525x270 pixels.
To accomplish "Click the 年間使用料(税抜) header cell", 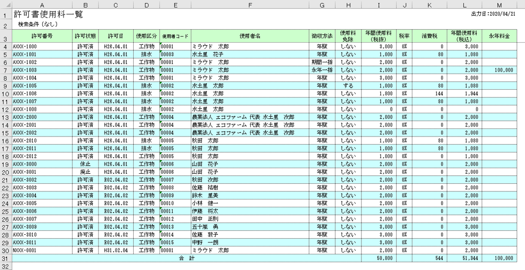I will click(379, 36).
